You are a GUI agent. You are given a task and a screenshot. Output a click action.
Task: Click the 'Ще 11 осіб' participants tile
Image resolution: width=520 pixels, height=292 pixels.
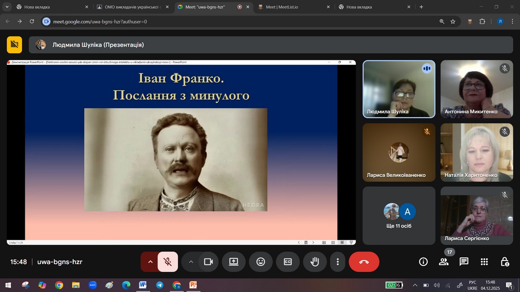coord(399,216)
